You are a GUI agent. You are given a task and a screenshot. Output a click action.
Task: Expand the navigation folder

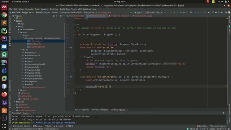tap(23, 82)
